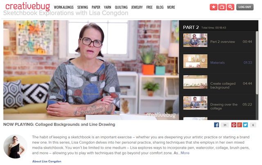Screen dimensions: 262x165
Task: Open the SEWING menu
Action: 83,7
